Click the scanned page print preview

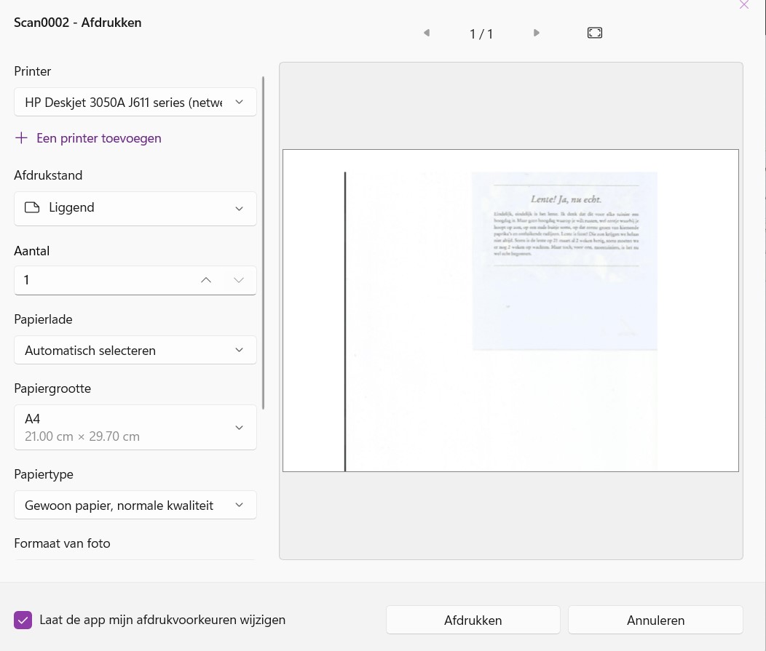[x=510, y=311]
